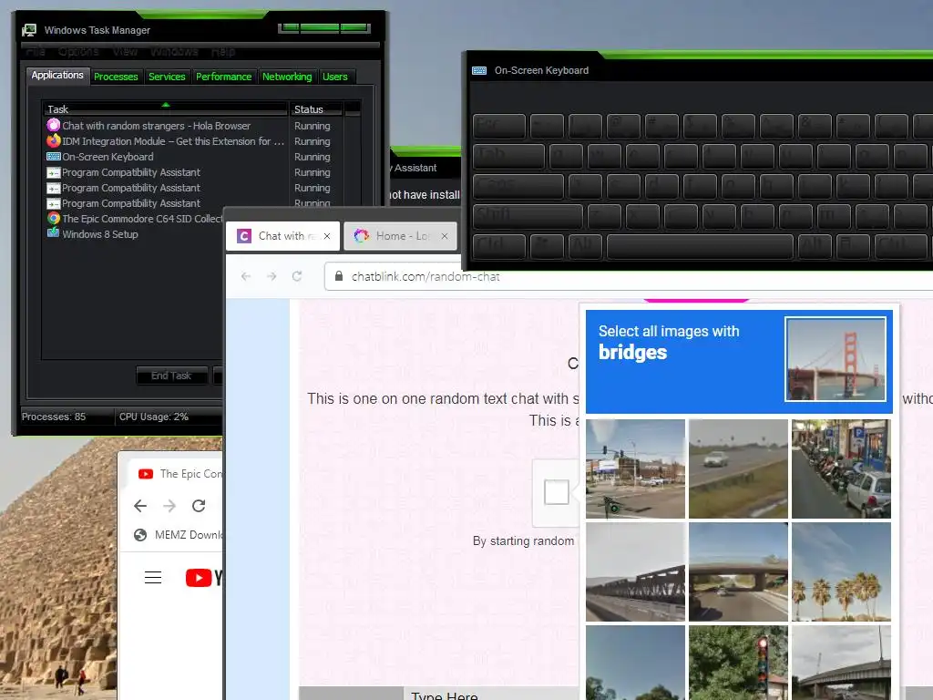The height and width of the screenshot is (700, 933).
Task: Sort task list by Task column header
Action: [165, 109]
